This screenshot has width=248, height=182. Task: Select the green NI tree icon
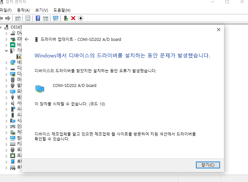click(13, 45)
